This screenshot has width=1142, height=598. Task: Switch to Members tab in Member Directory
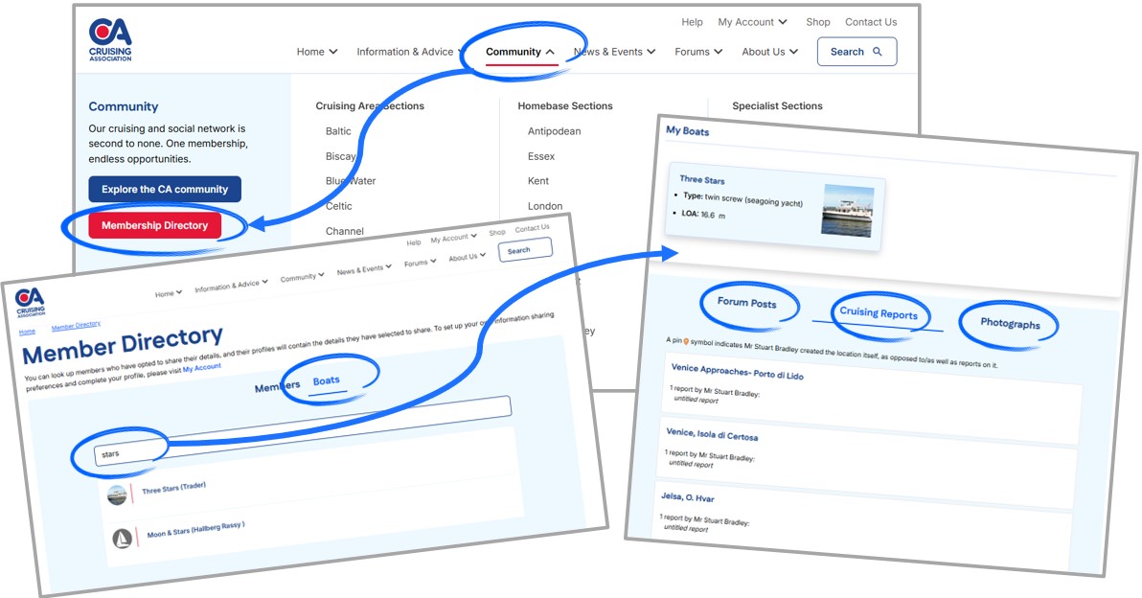[277, 387]
